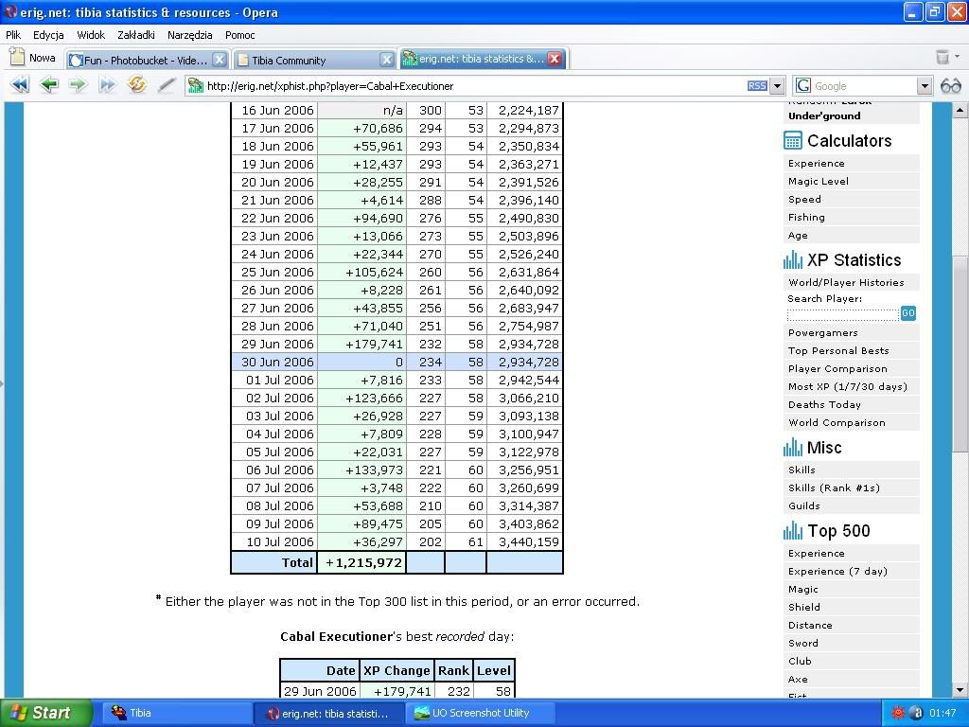Viewport: 969px width, 727px height.
Task: Open the Google search engine dropdown
Action: [x=925, y=85]
